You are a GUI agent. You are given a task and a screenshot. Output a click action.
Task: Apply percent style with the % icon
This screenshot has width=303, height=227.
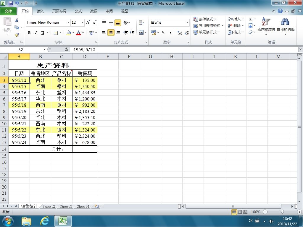point(163,33)
